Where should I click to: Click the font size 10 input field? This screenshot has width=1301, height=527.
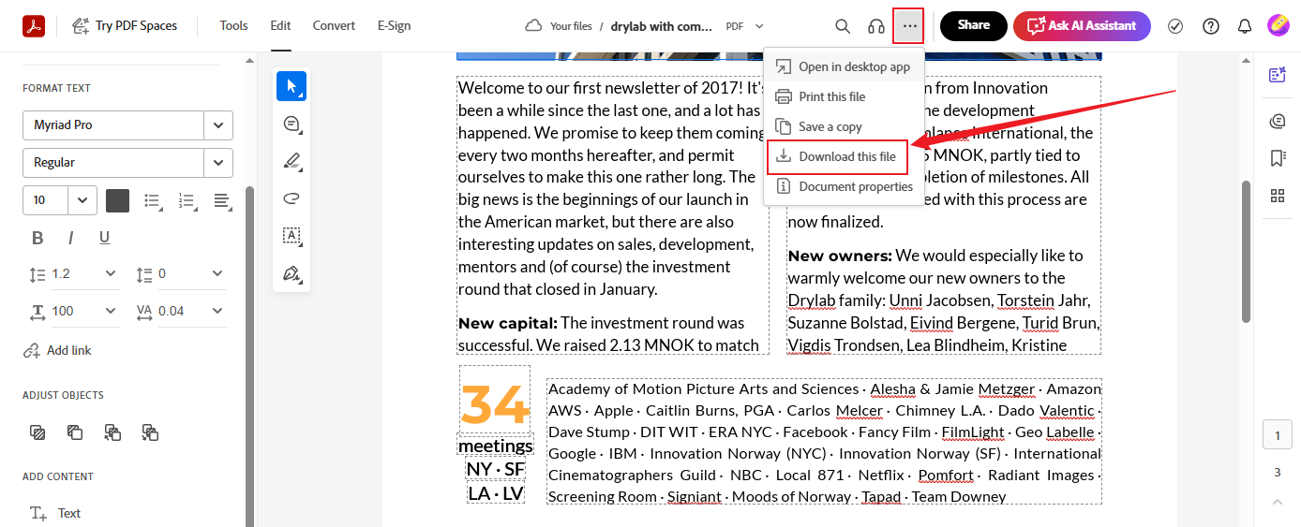point(46,200)
